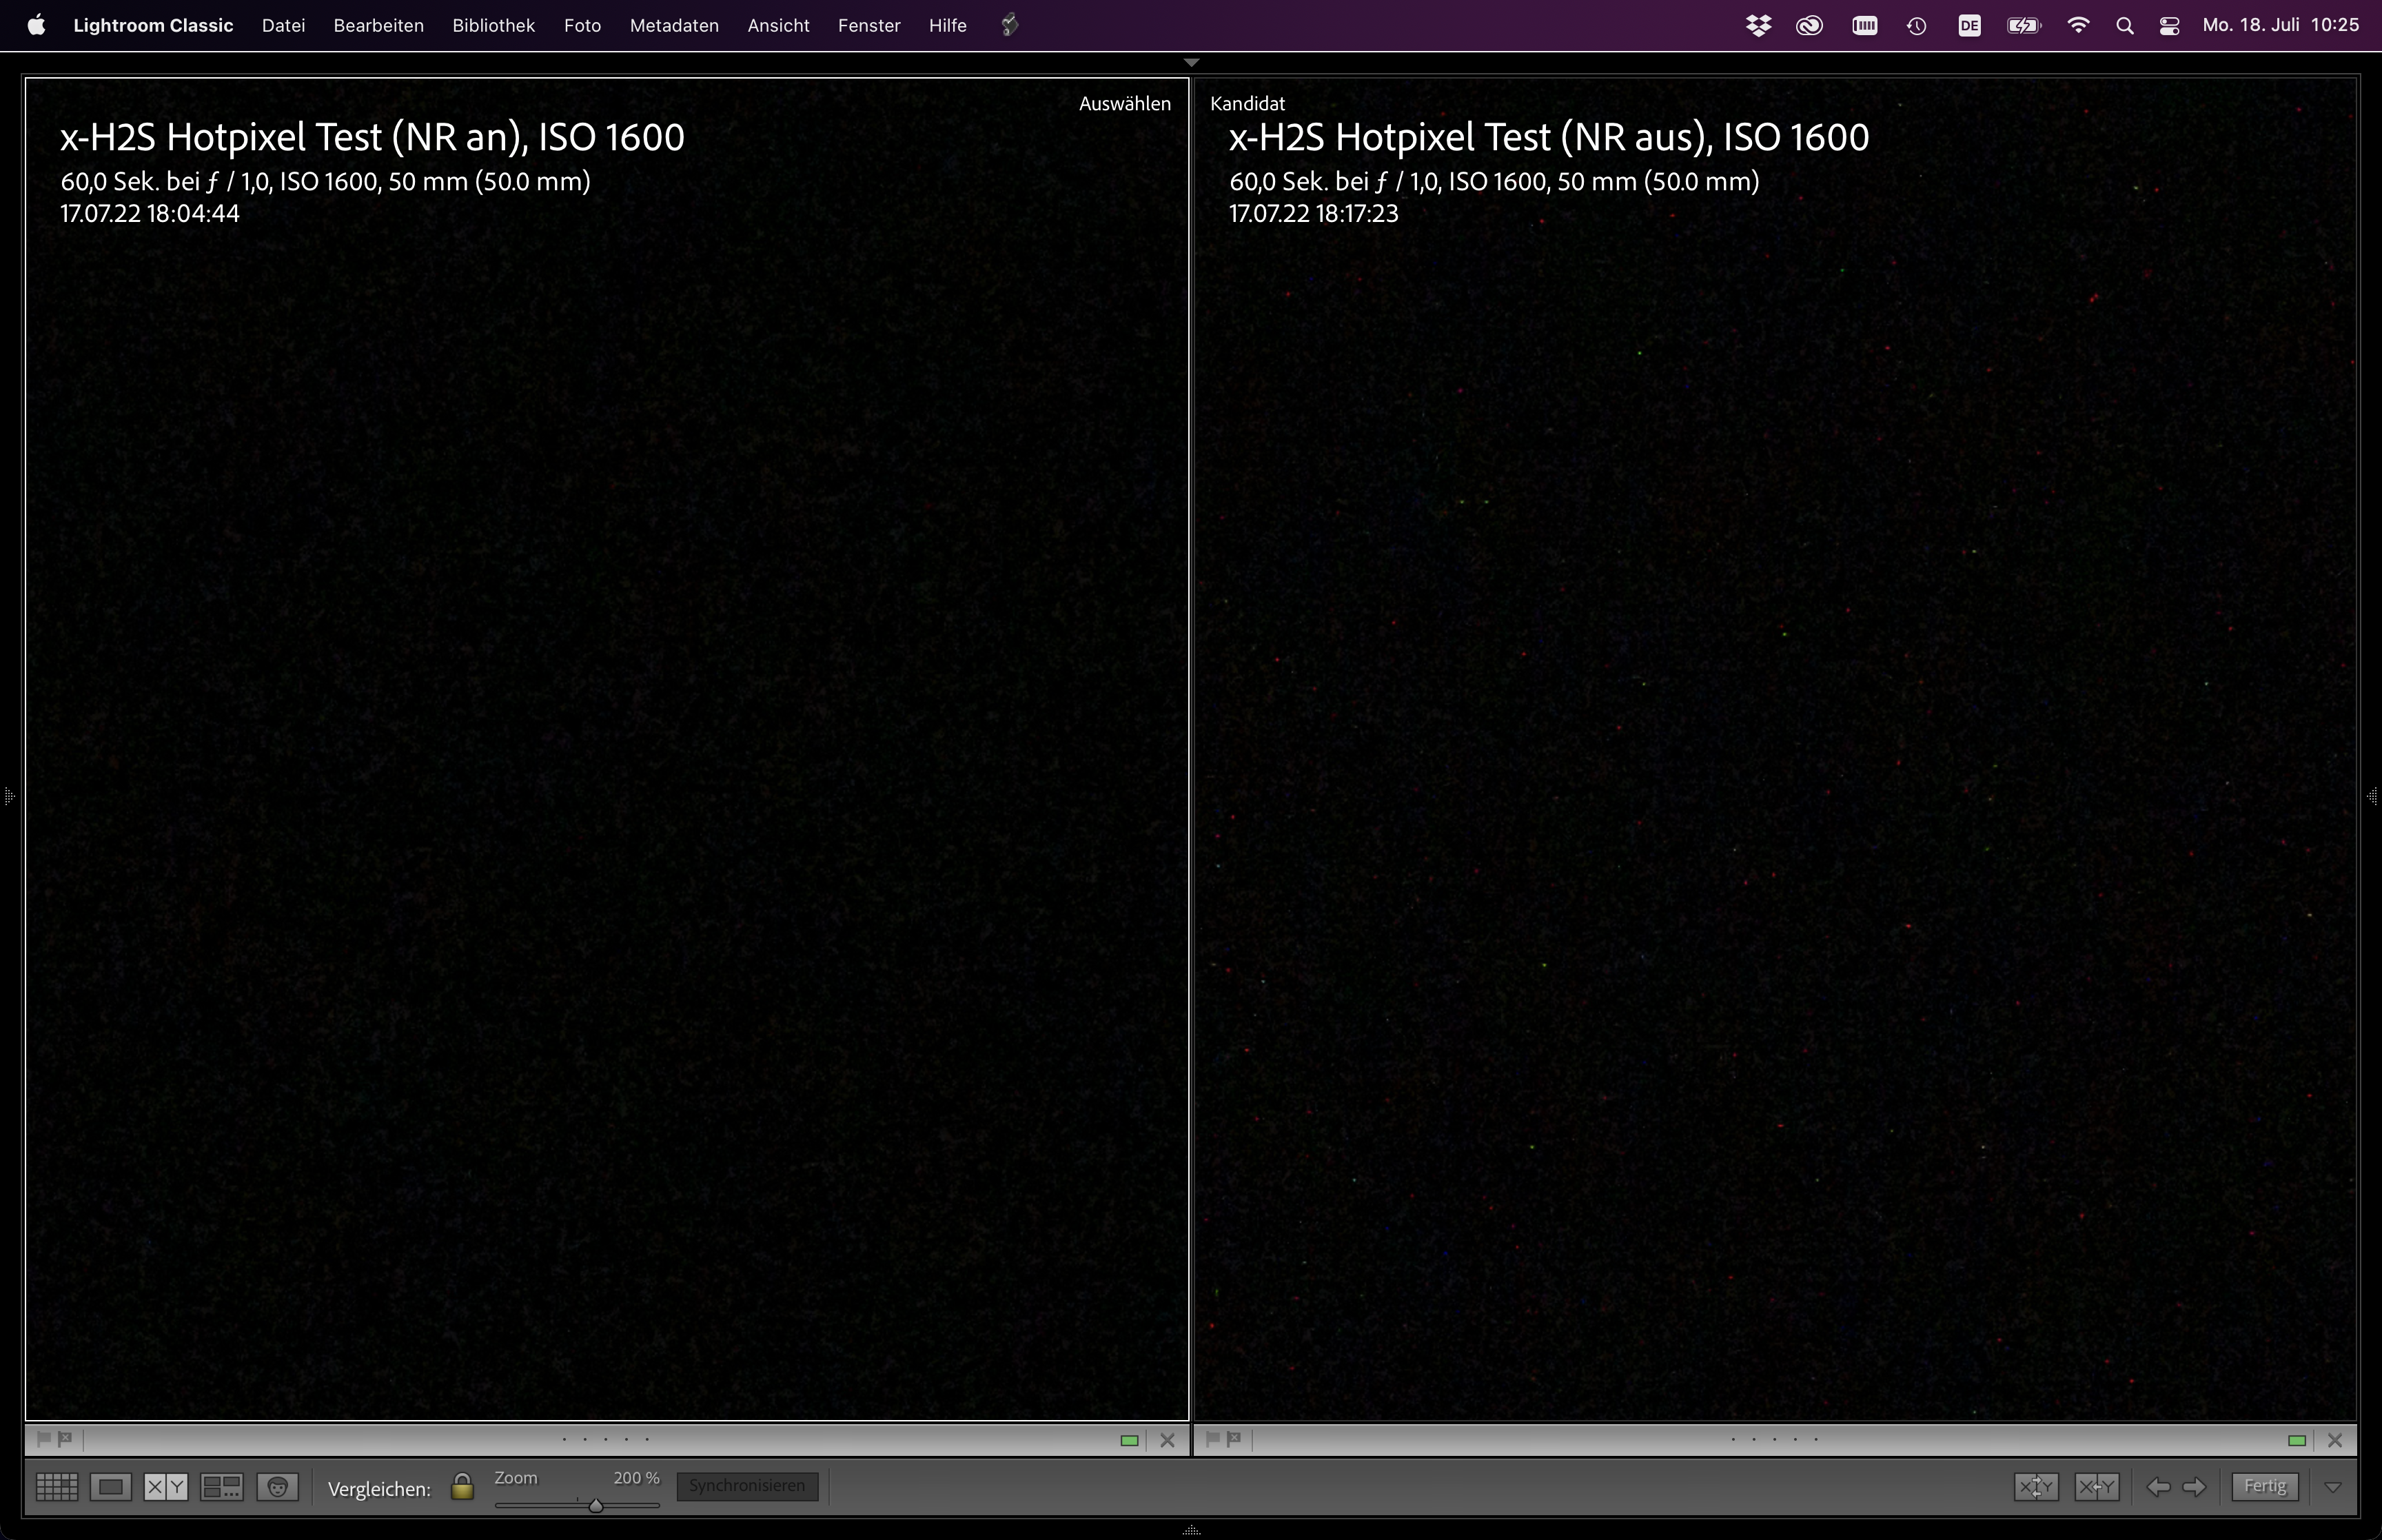Click the NR aus photo in Kandidat pane
The width and height of the screenshot is (2382, 1540).
[x=1775, y=749]
